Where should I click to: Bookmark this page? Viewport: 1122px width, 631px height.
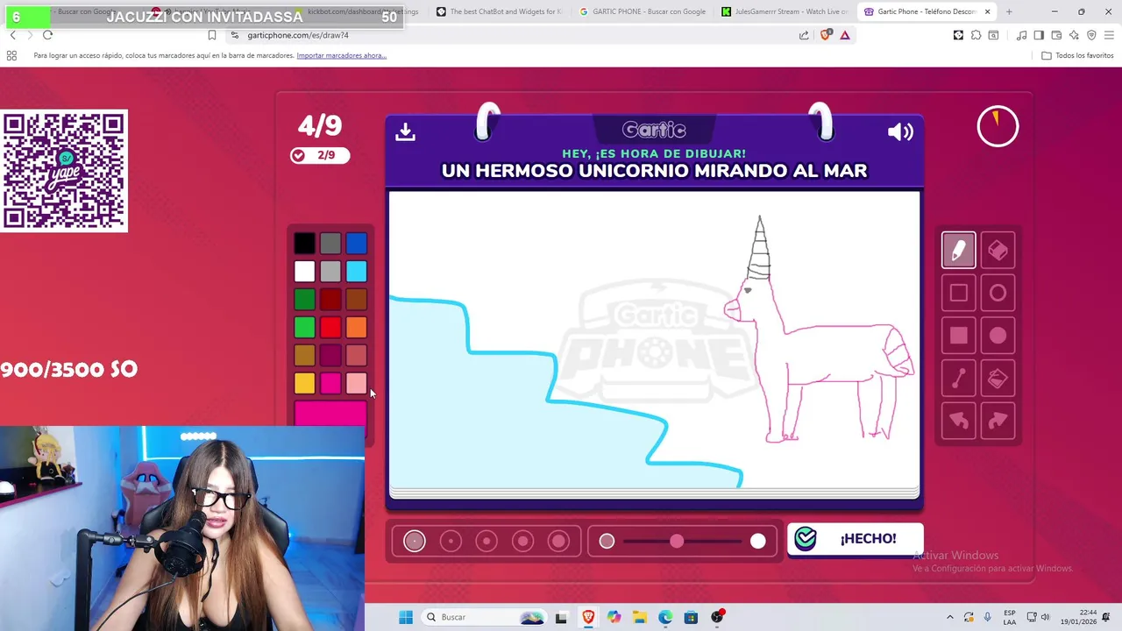point(211,35)
